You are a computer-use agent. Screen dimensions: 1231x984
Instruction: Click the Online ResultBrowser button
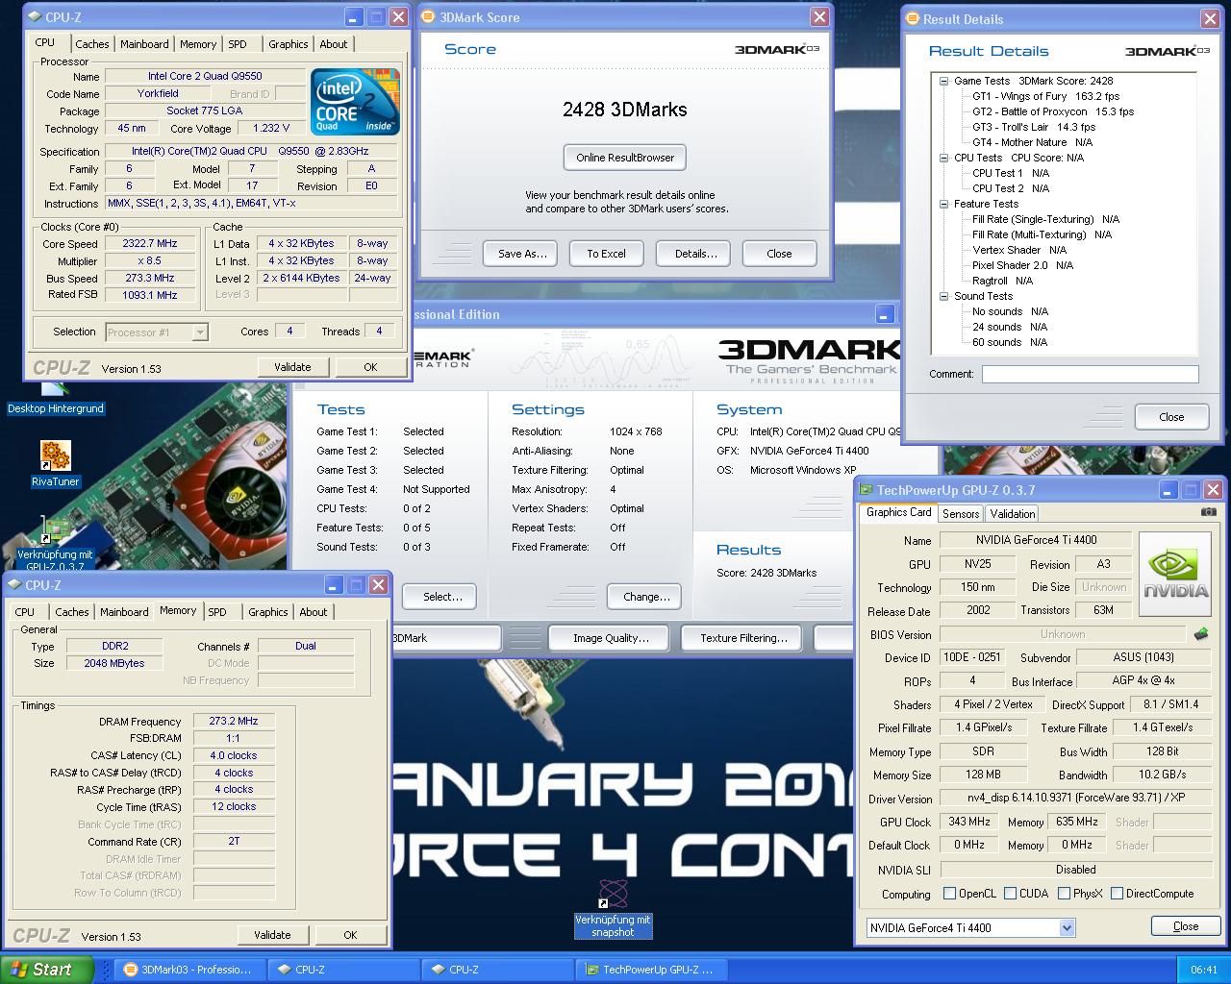pyautogui.click(x=625, y=158)
